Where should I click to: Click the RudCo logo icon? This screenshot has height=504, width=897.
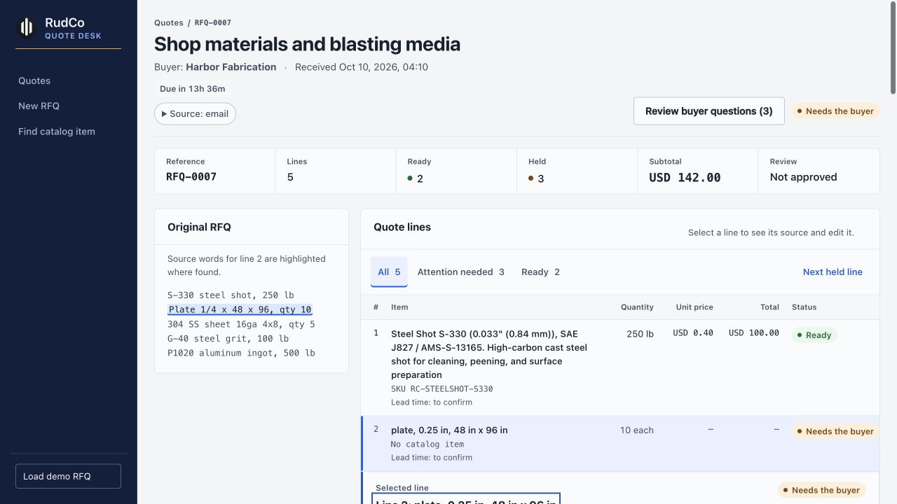[x=27, y=27]
